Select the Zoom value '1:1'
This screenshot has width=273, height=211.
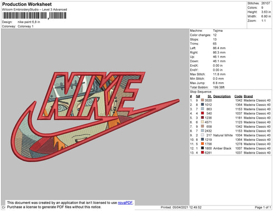[x=263, y=21]
